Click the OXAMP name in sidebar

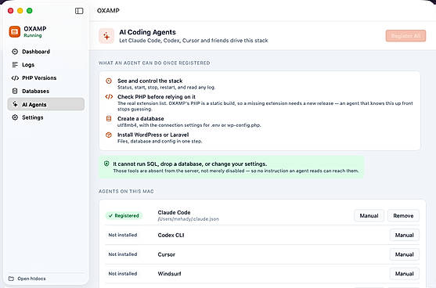tap(35, 29)
